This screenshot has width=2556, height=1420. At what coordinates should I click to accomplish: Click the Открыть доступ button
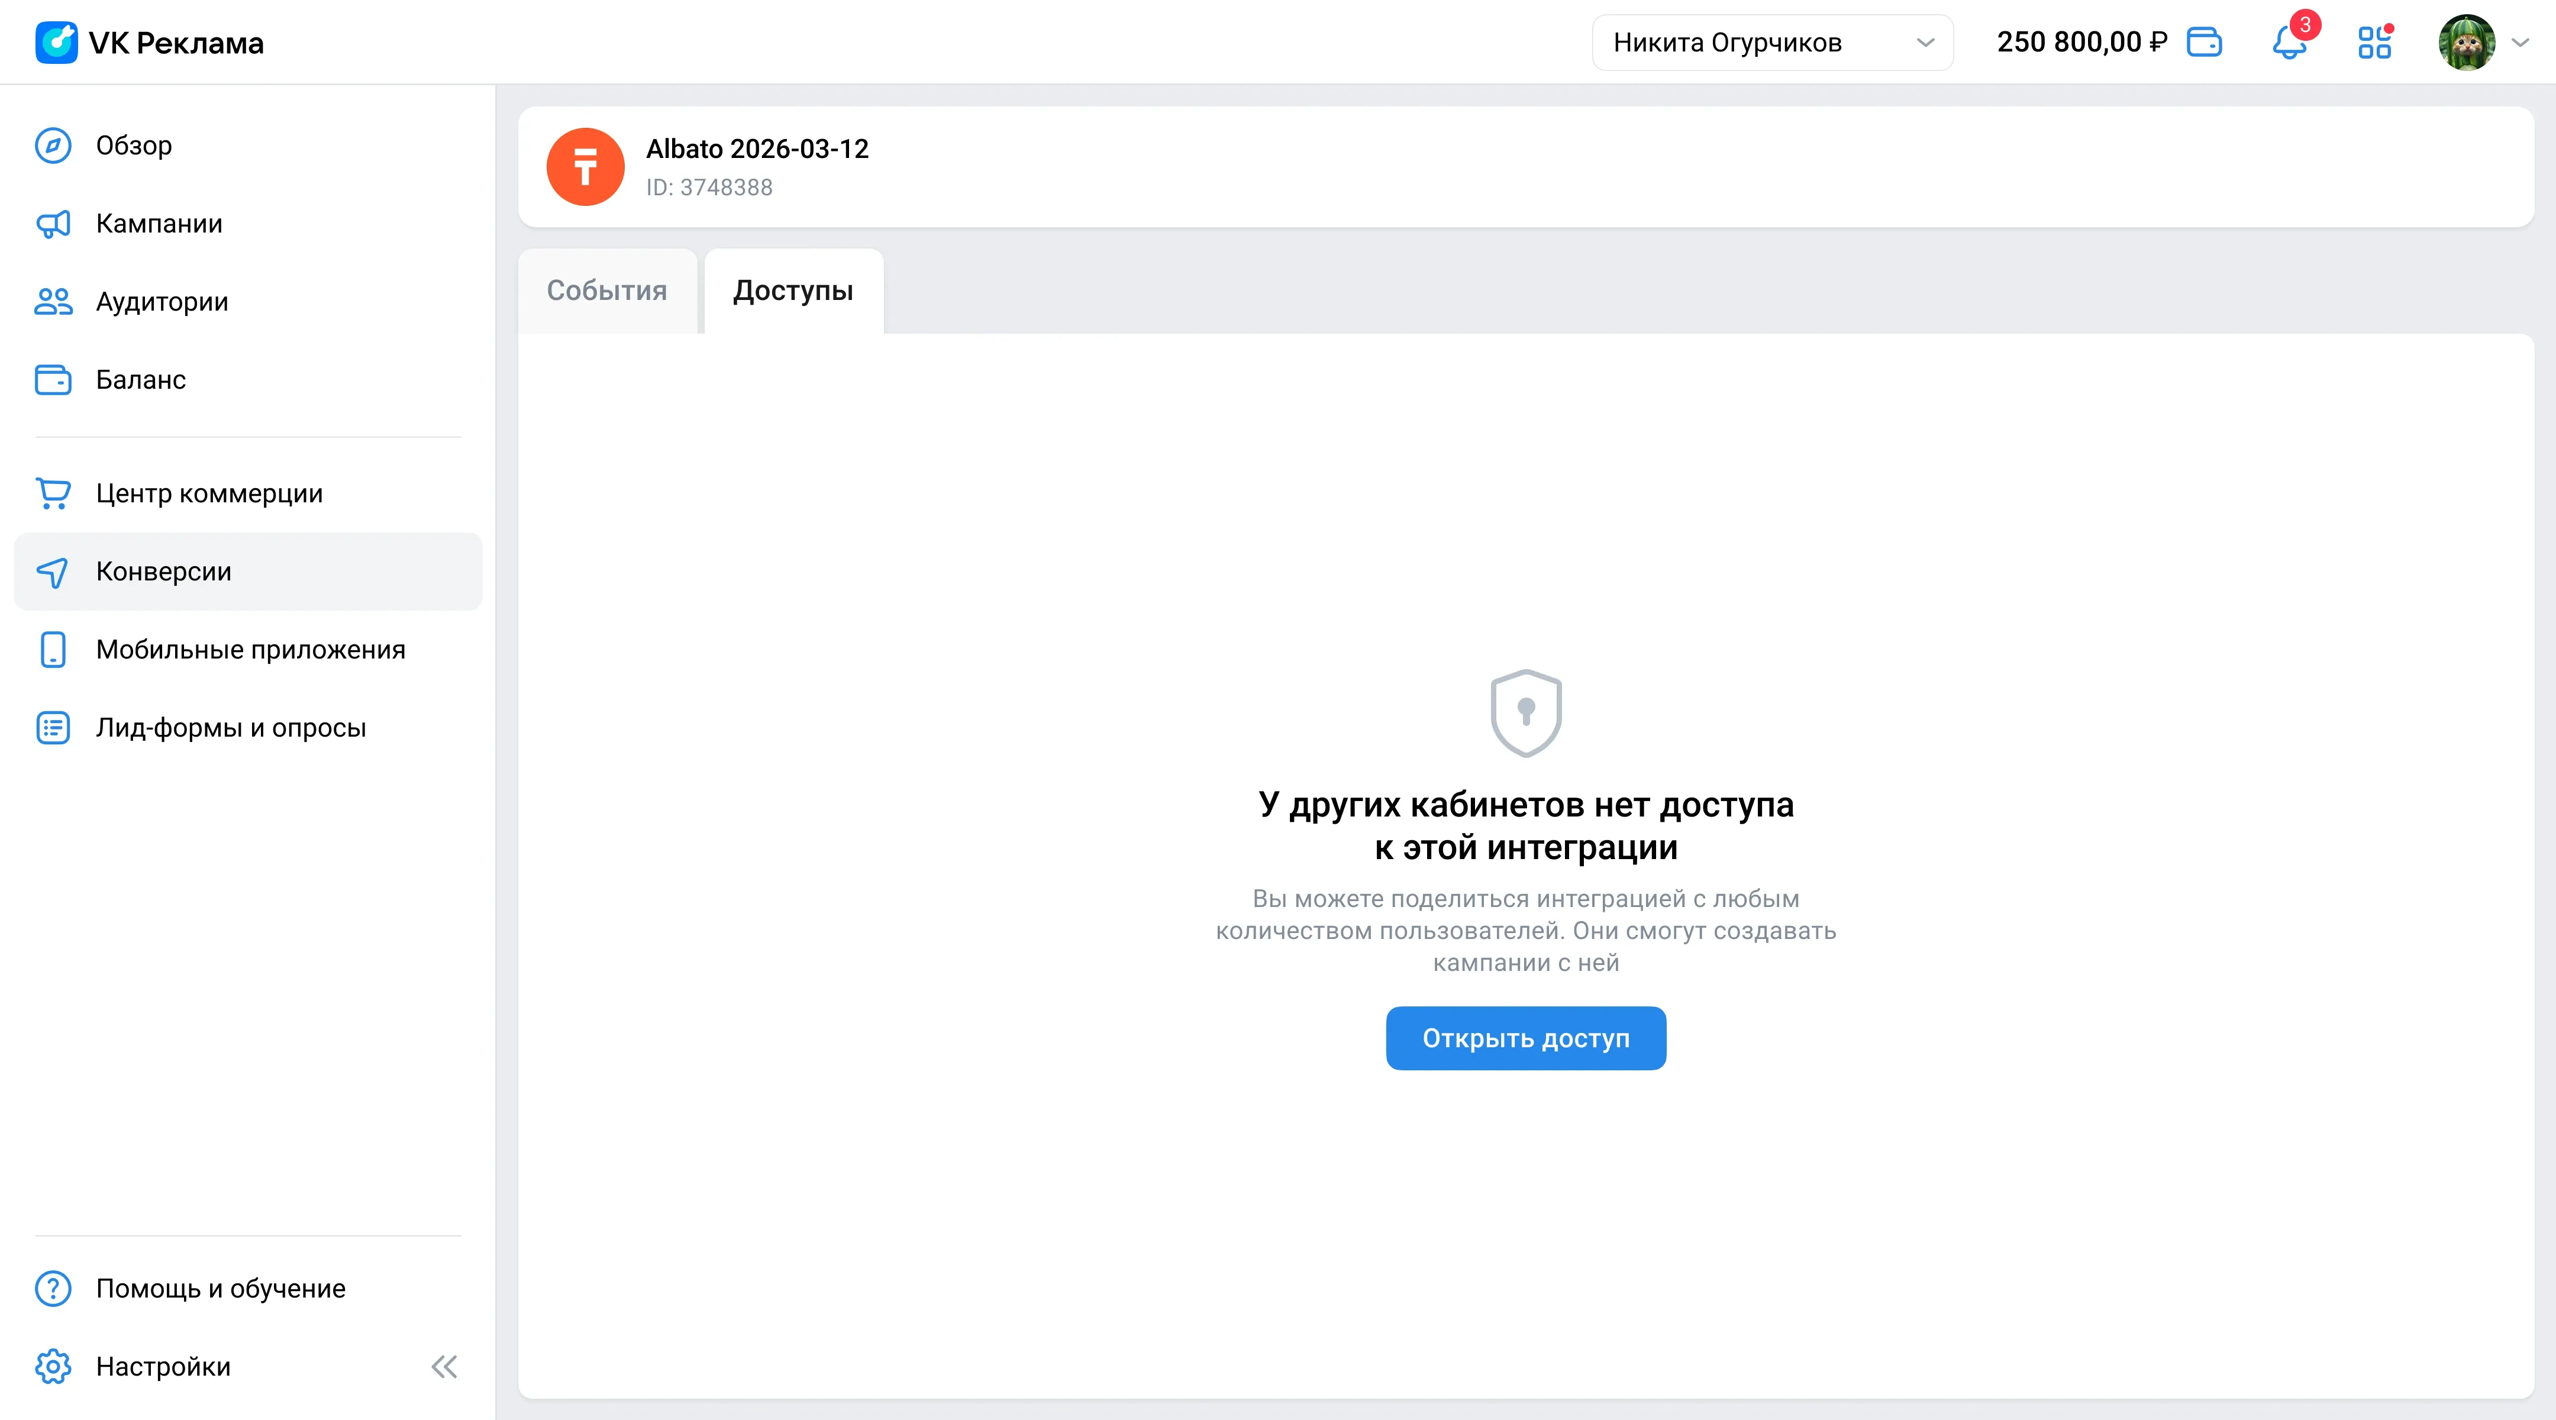pos(1526,1038)
